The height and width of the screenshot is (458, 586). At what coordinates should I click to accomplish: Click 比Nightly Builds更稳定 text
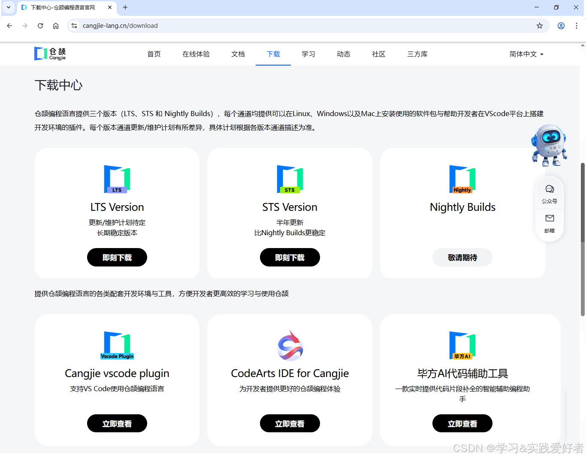click(290, 233)
